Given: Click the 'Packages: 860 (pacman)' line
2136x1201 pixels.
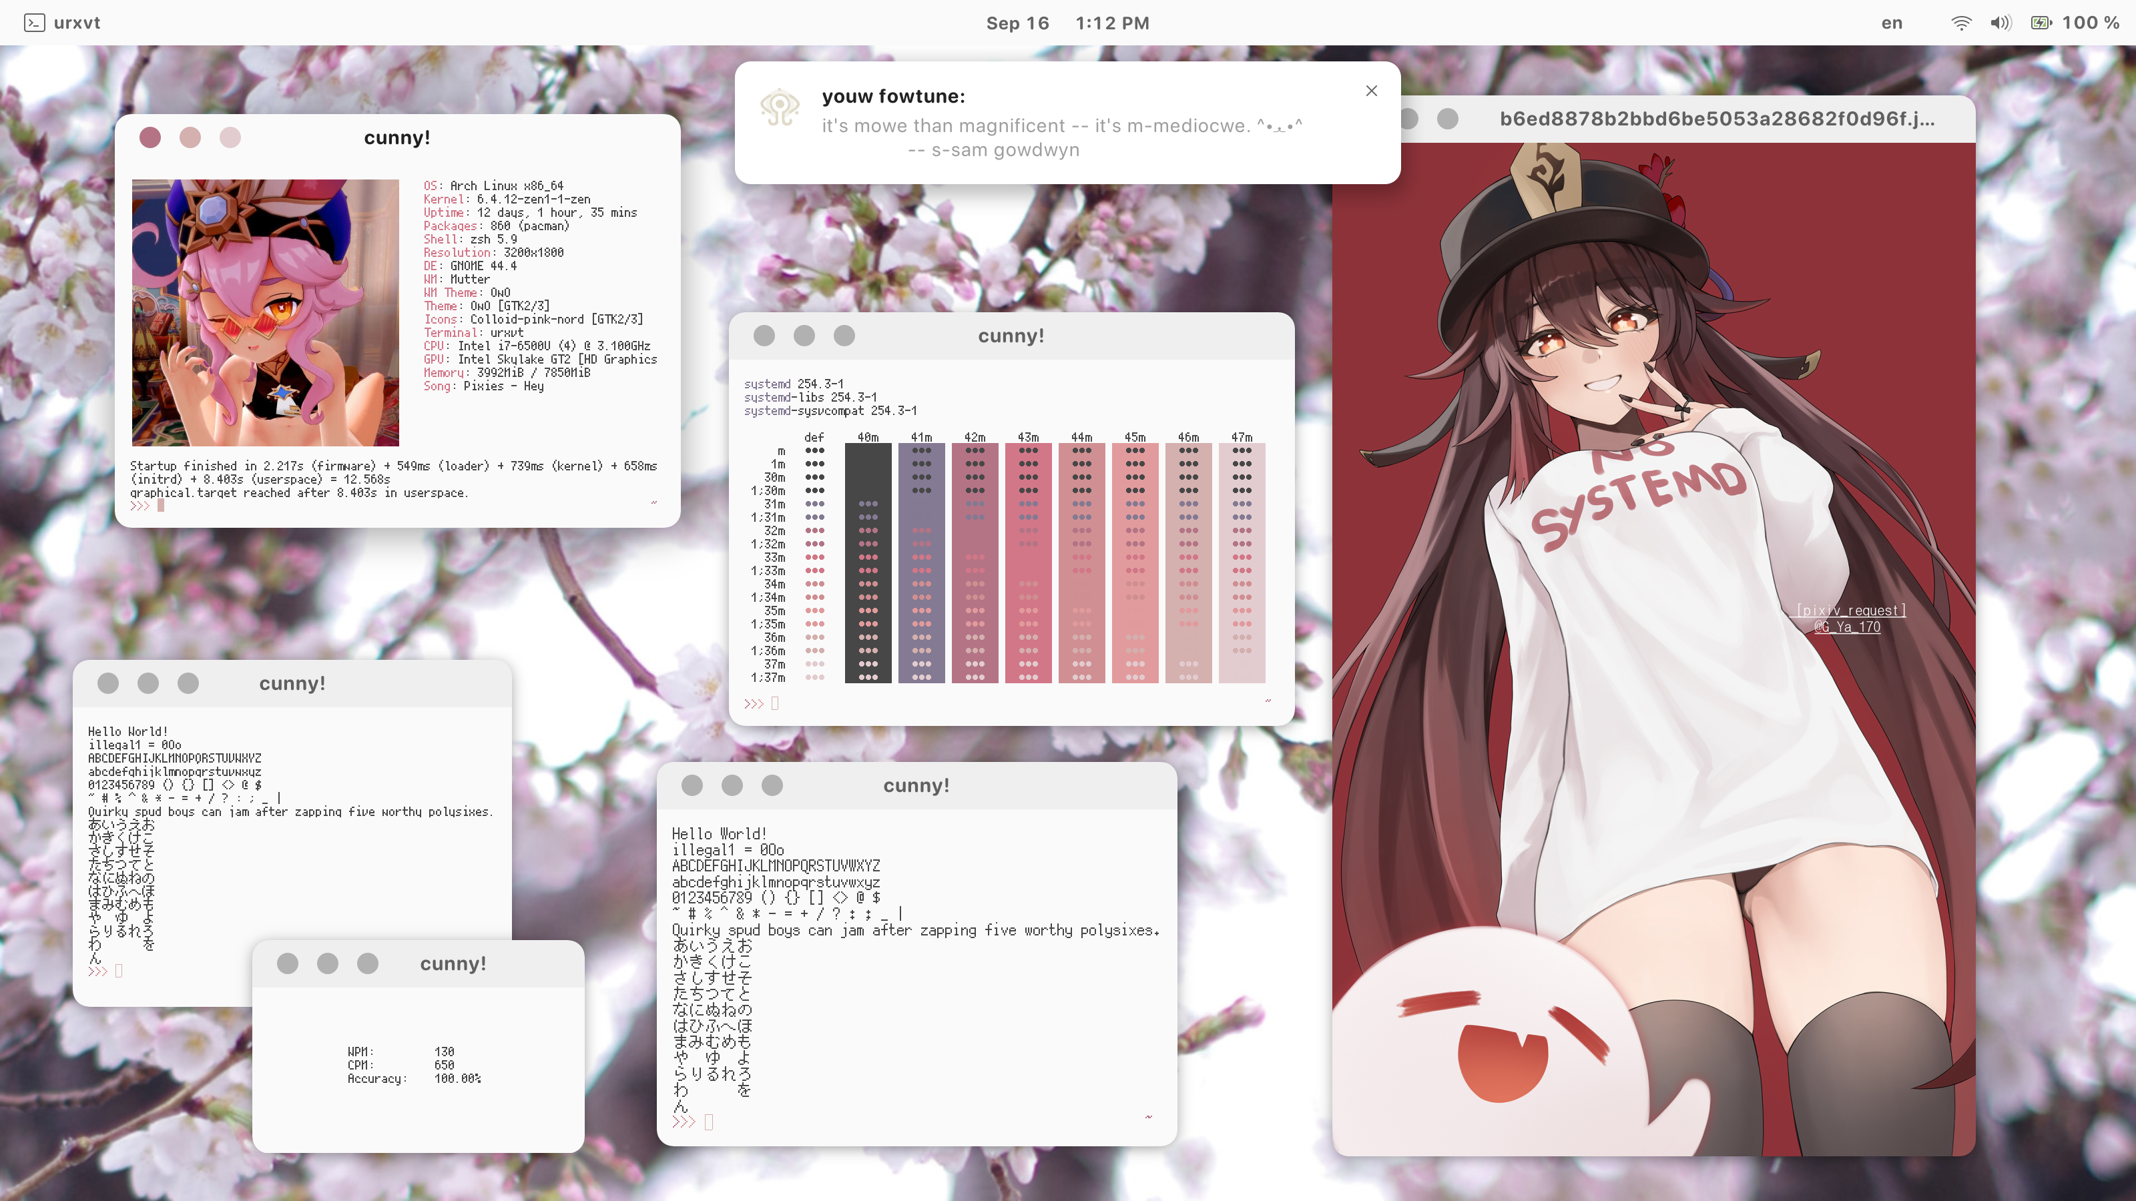Looking at the screenshot, I should [x=497, y=226].
